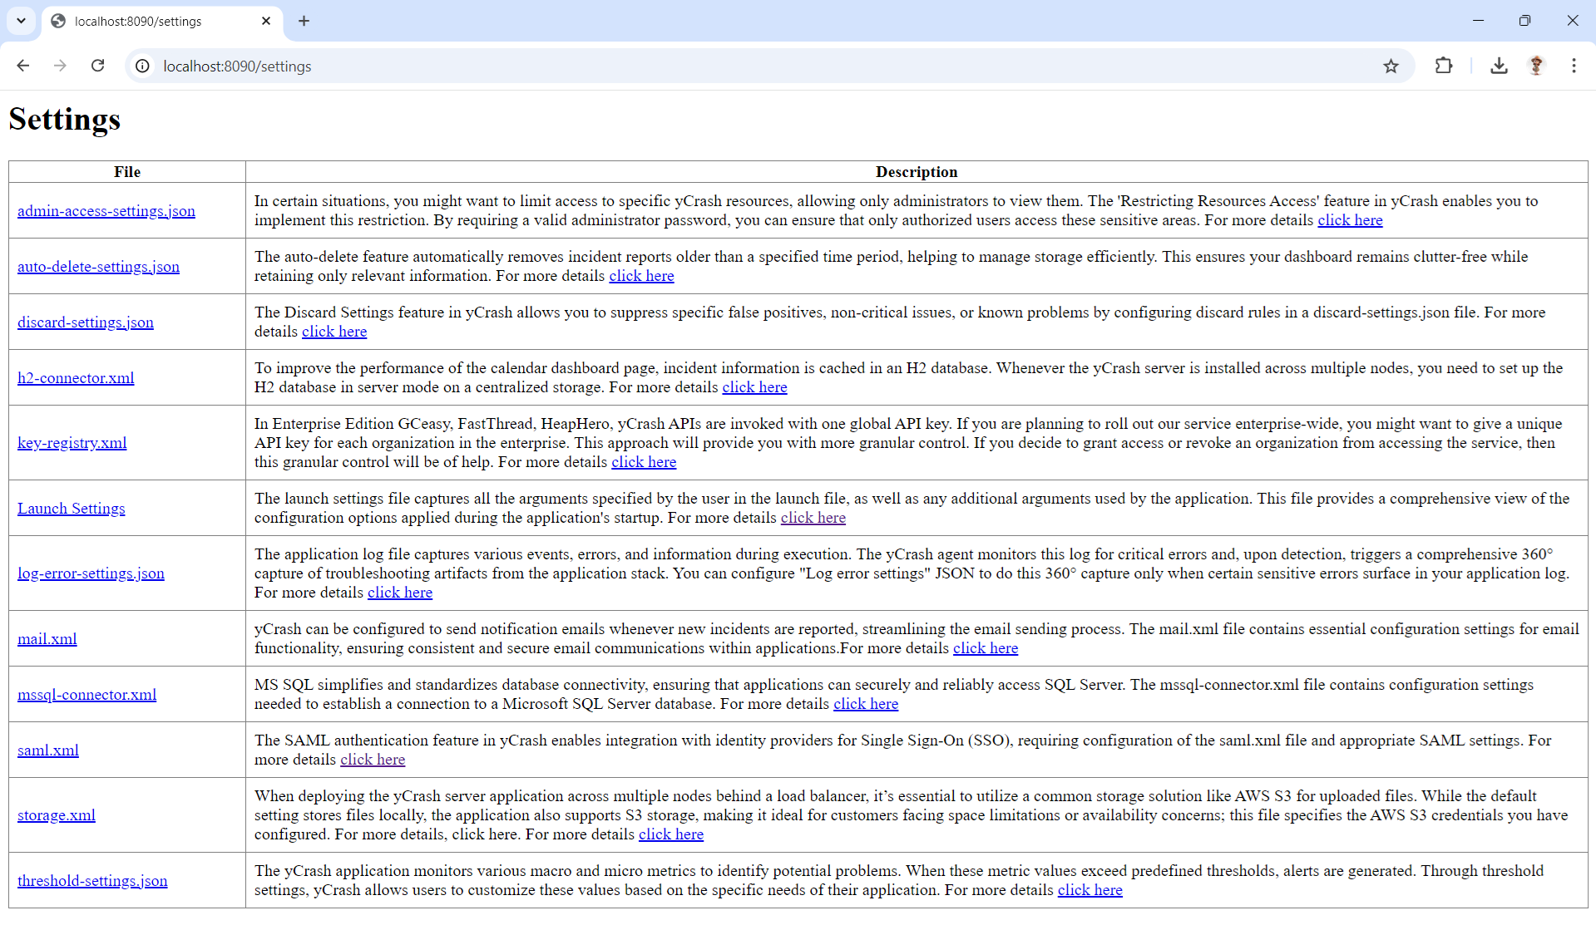The width and height of the screenshot is (1596, 925).
Task: Open the browser downloads icon
Action: (x=1499, y=66)
